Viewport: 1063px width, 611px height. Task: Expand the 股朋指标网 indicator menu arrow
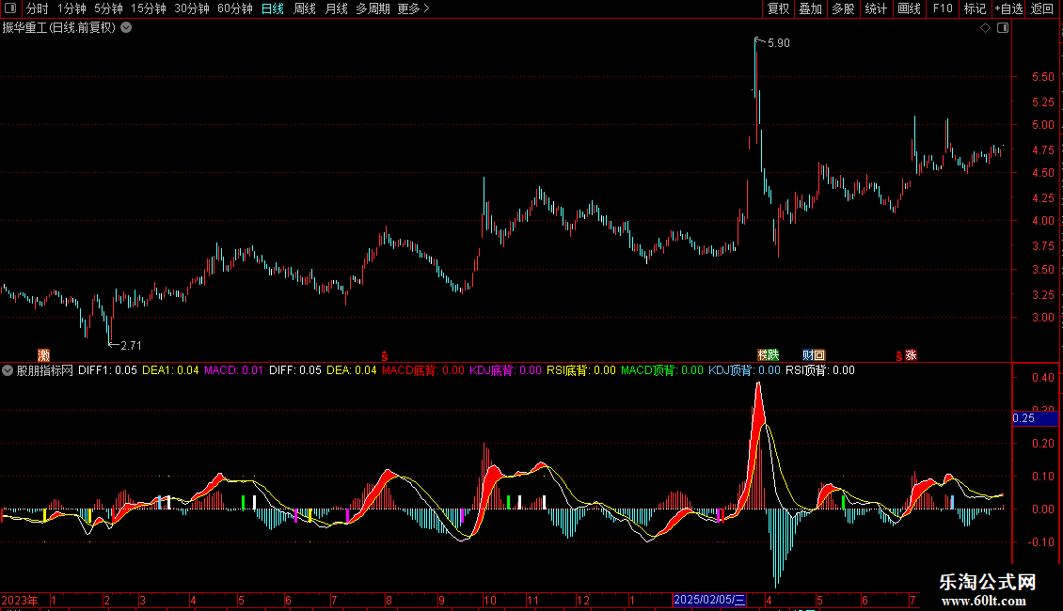(8, 370)
